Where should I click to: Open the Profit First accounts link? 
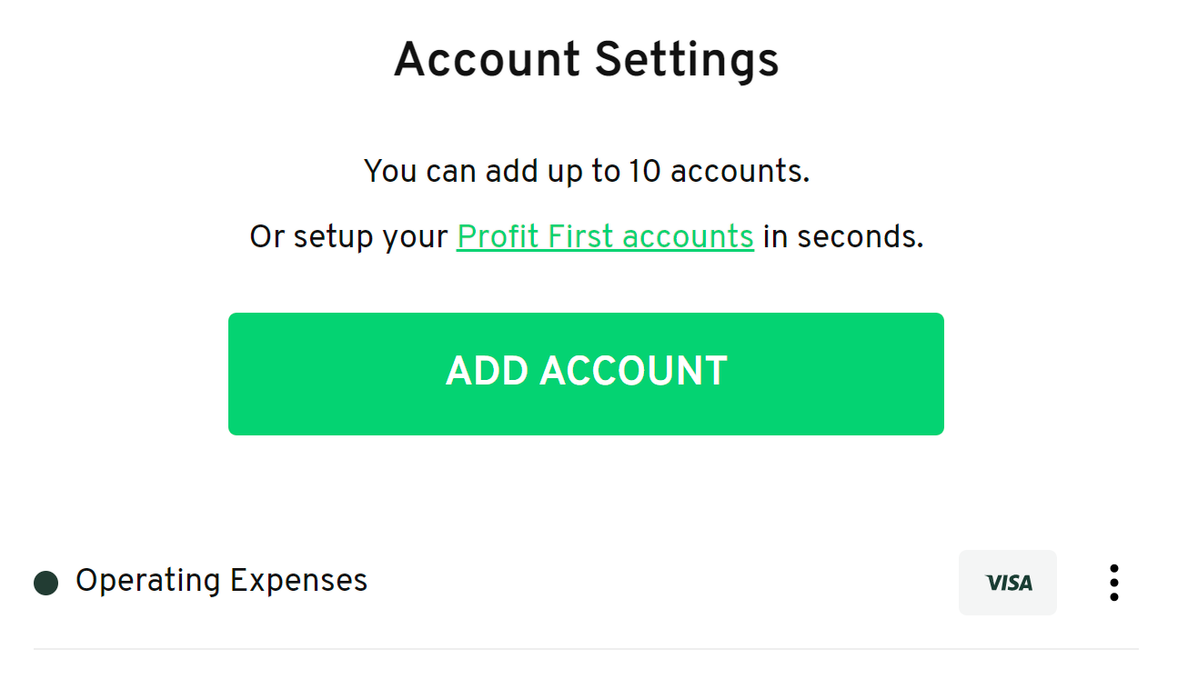605,235
